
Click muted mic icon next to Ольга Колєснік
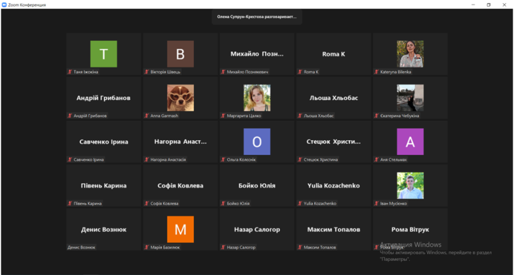click(x=223, y=160)
